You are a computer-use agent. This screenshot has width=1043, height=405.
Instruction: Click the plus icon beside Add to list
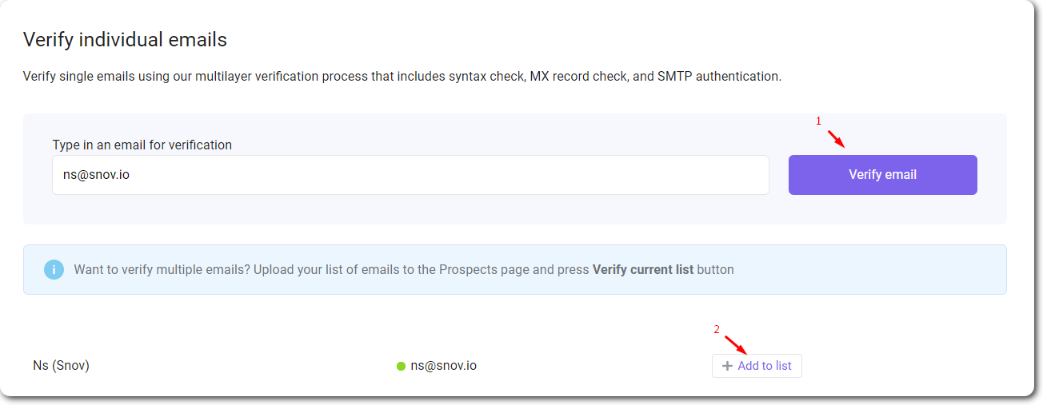tap(727, 366)
